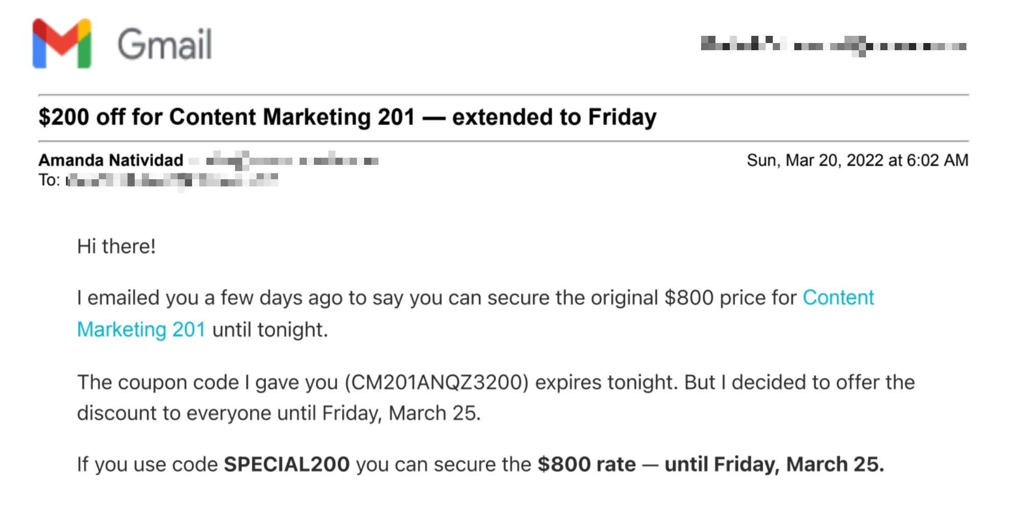The height and width of the screenshot is (509, 1014).
Task: Click the Gmail M logo icon
Action: (62, 44)
